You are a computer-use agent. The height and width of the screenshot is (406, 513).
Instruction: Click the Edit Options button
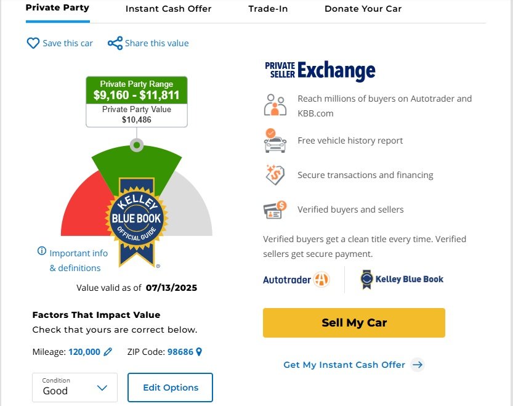point(170,388)
